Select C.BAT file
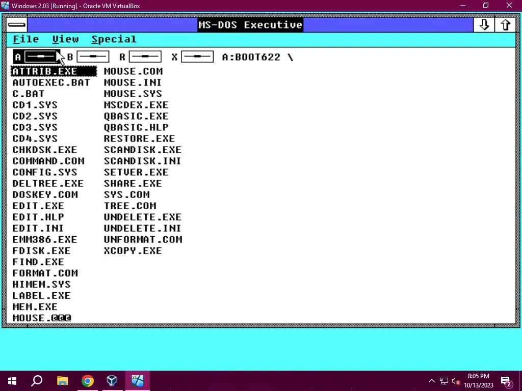Viewport: 522px width, 391px height. point(29,94)
